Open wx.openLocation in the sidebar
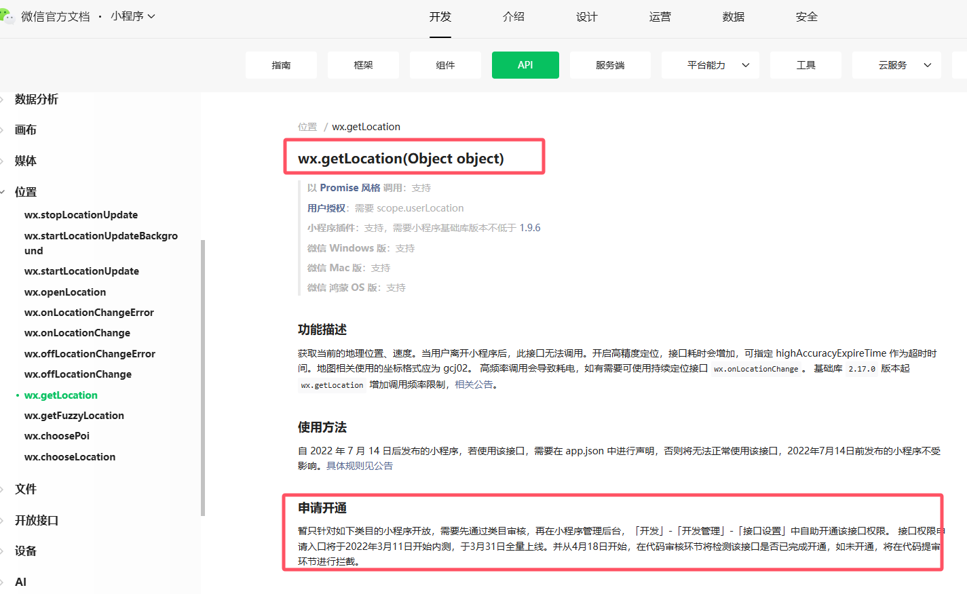Image resolution: width=967 pixels, height=594 pixels. tap(65, 292)
